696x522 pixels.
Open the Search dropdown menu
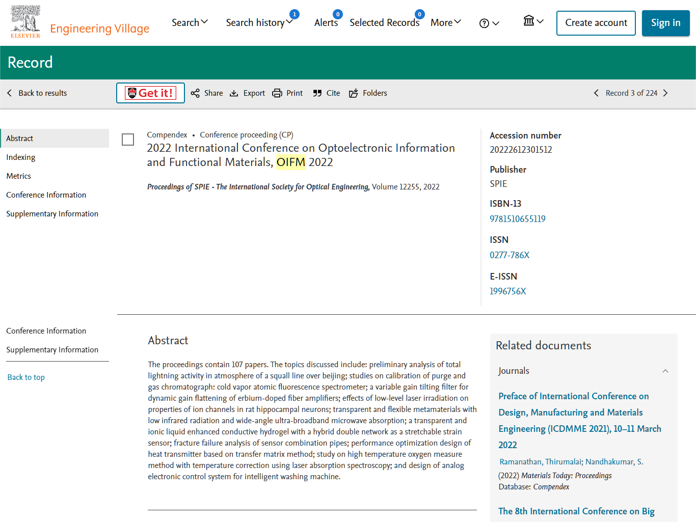click(190, 22)
